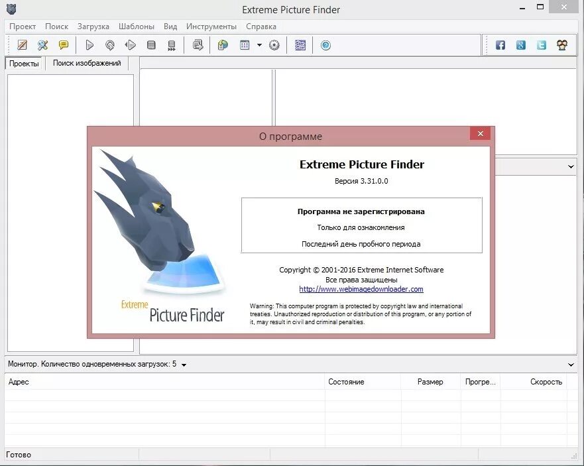Click the stacked windows arrow toolbar icon

pos(198,45)
